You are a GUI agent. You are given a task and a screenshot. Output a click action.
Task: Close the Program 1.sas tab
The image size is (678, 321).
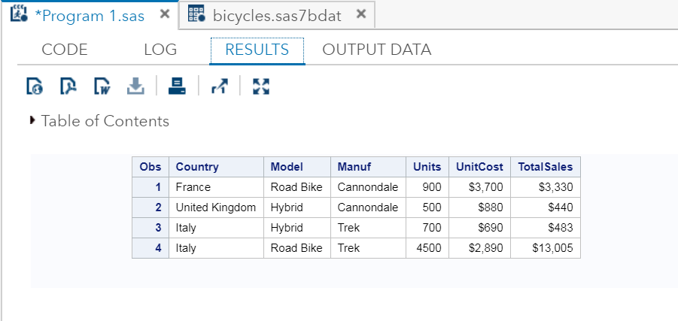pos(166,14)
